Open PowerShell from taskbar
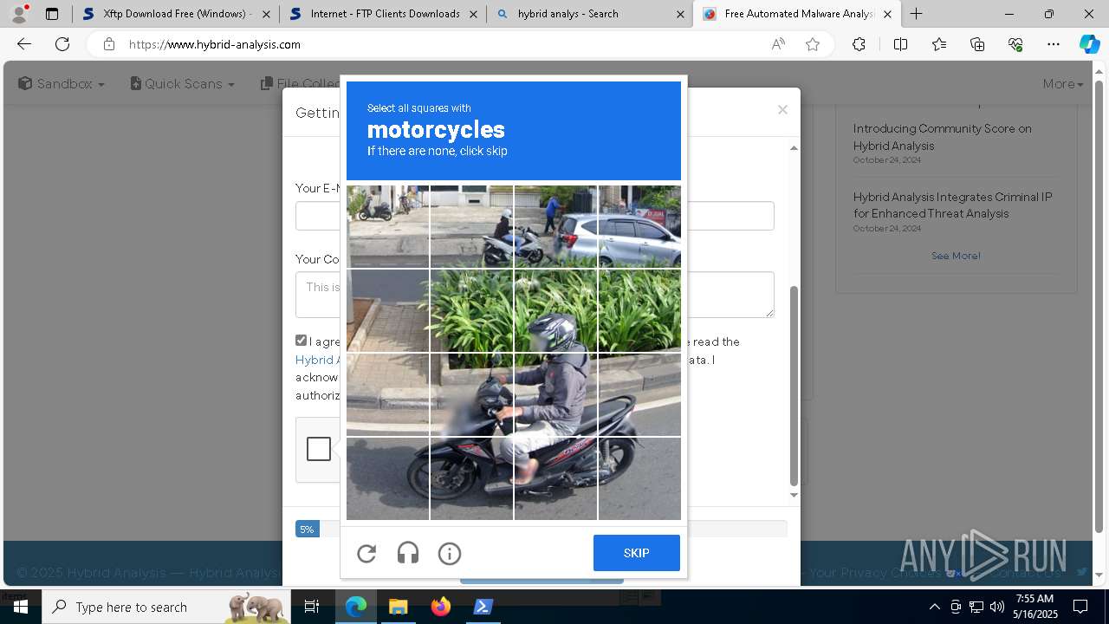Viewport: 1109px width, 624px height. tap(483, 607)
